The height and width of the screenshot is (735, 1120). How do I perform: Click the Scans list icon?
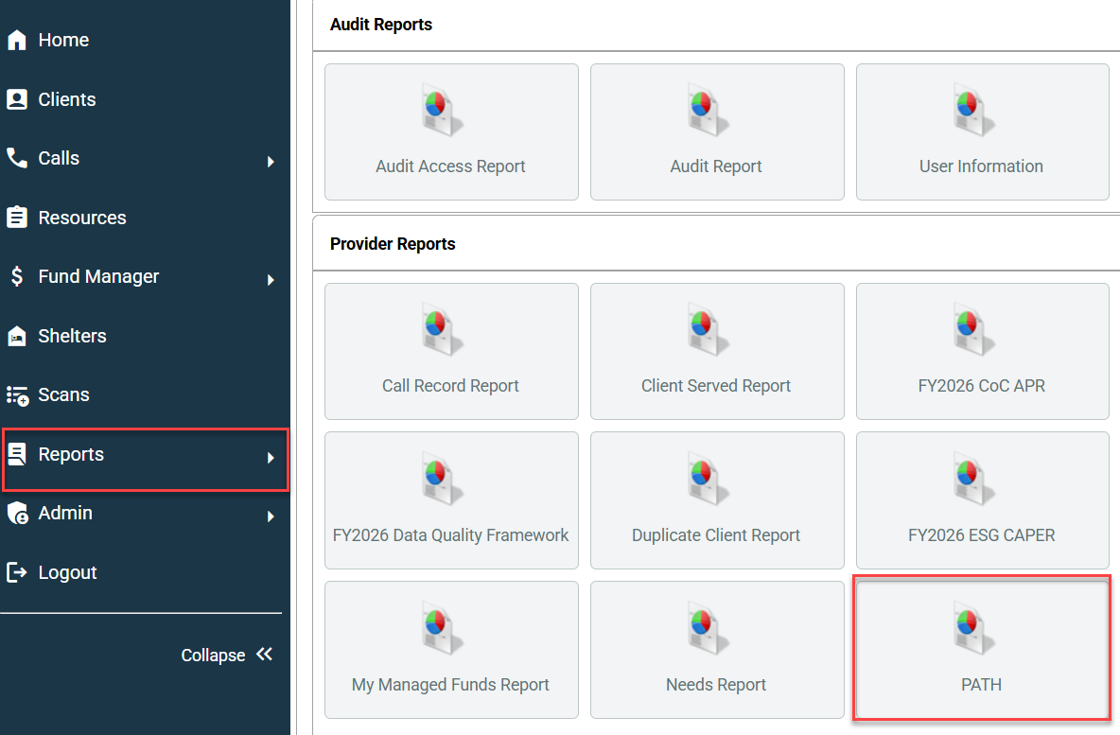(x=17, y=395)
